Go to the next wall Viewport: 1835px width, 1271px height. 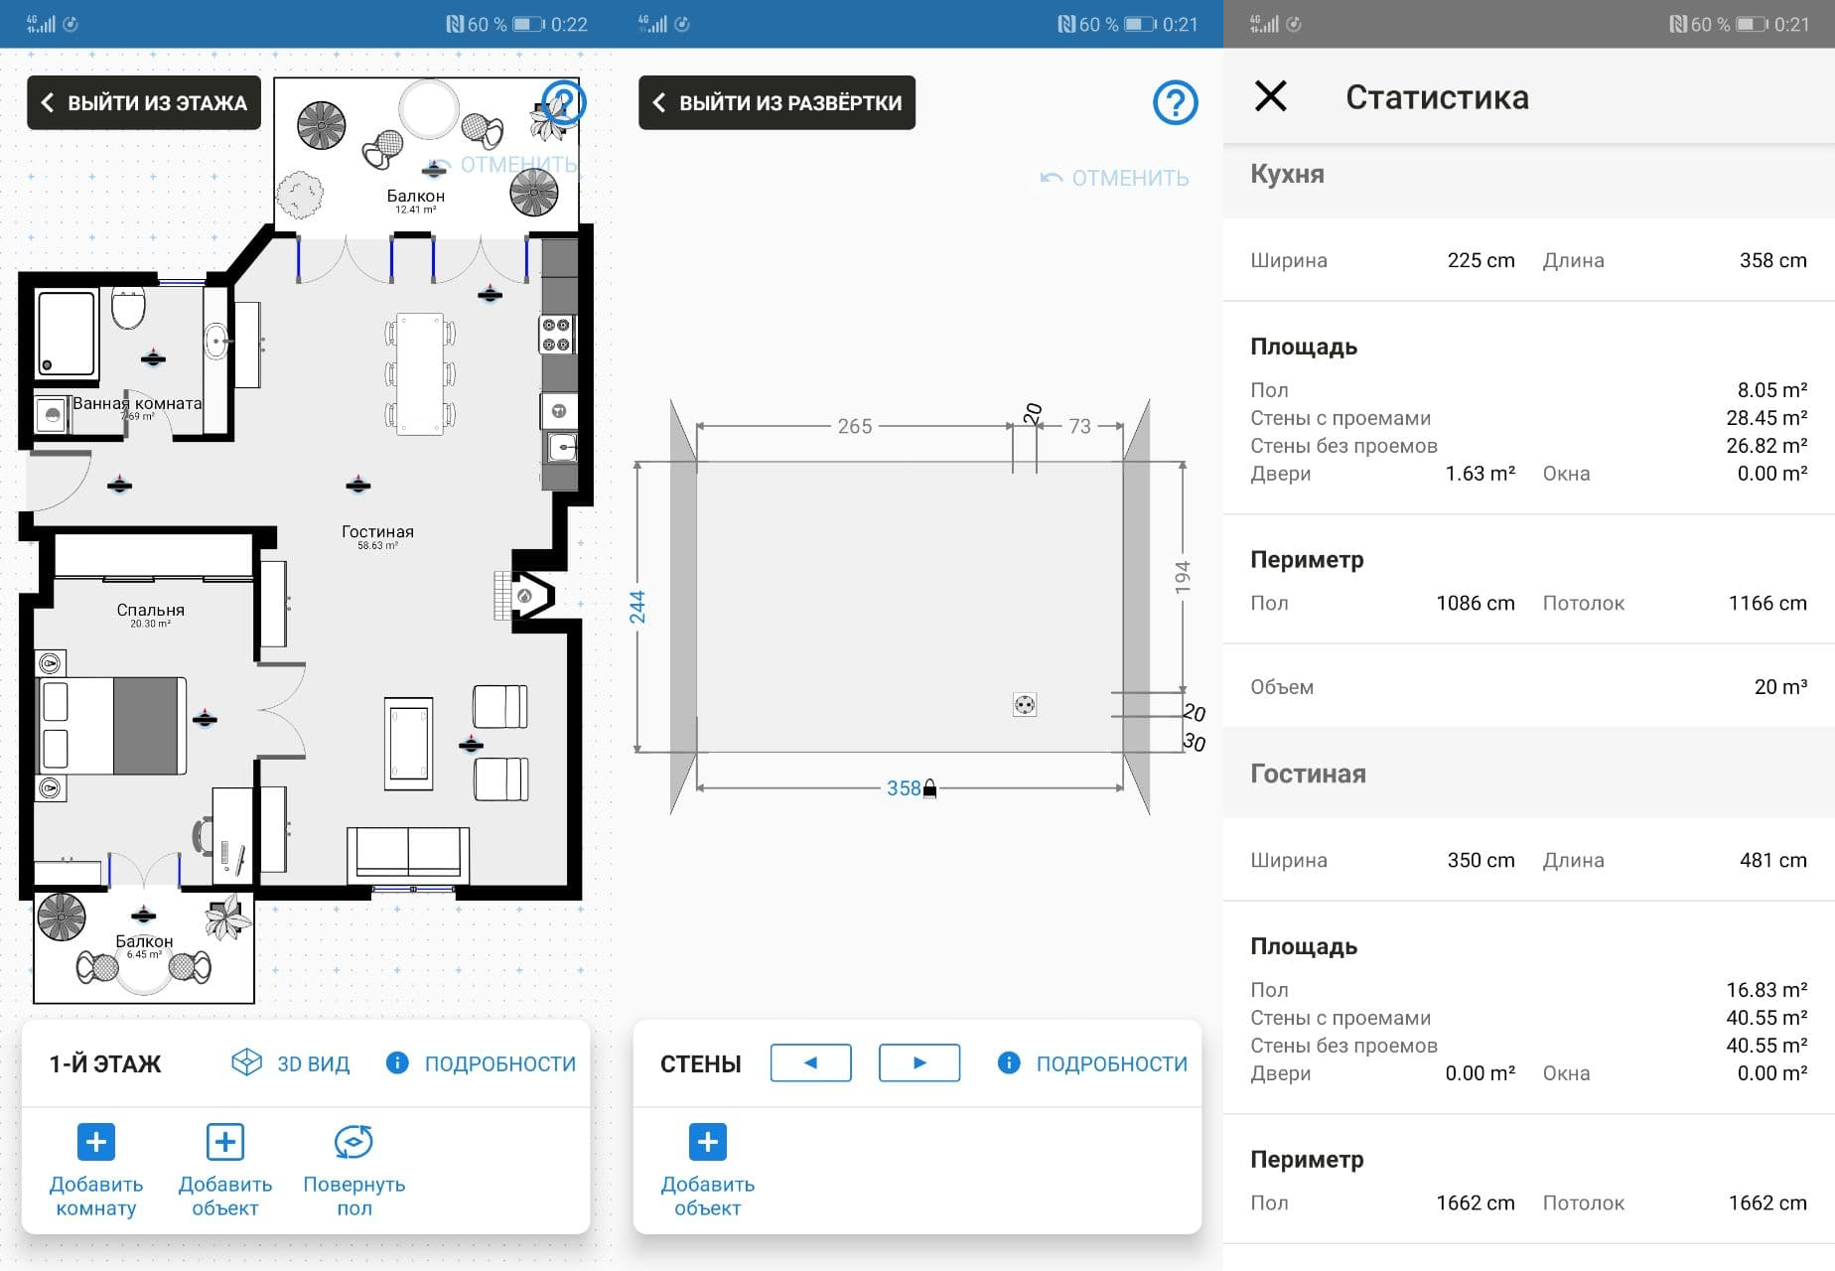coord(919,1062)
